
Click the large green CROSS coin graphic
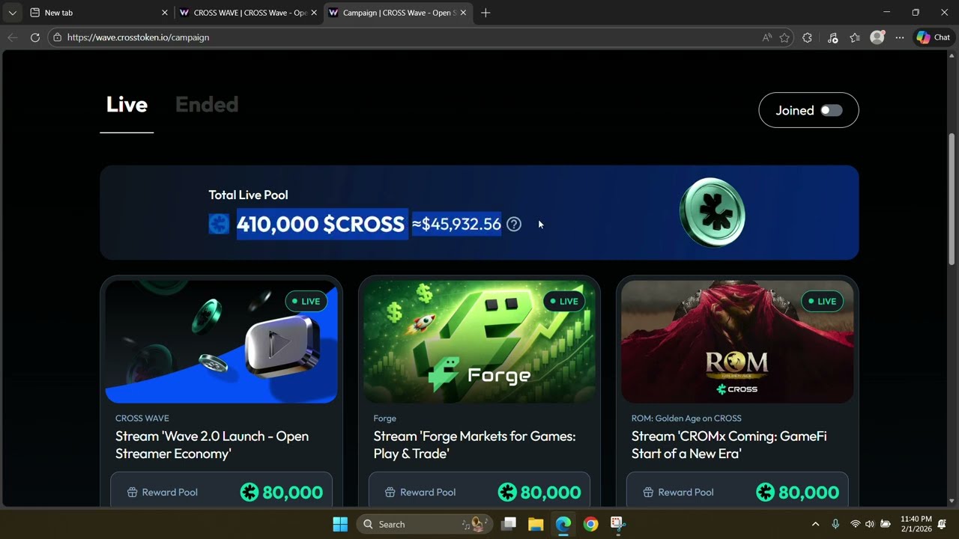[712, 213]
